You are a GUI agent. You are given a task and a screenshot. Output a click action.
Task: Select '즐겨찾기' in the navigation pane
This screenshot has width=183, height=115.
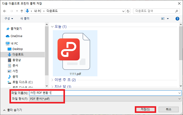pos(16,29)
